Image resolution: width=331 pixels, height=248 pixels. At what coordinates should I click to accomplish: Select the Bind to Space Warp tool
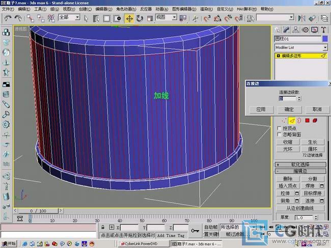(51, 18)
